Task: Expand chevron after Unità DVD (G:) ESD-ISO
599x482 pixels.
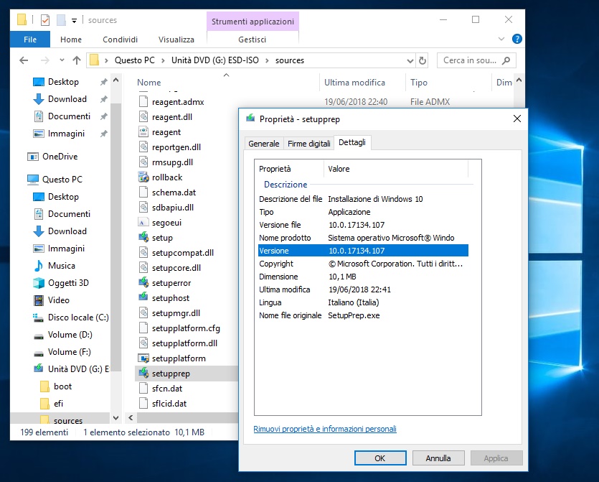Action: pos(267,60)
